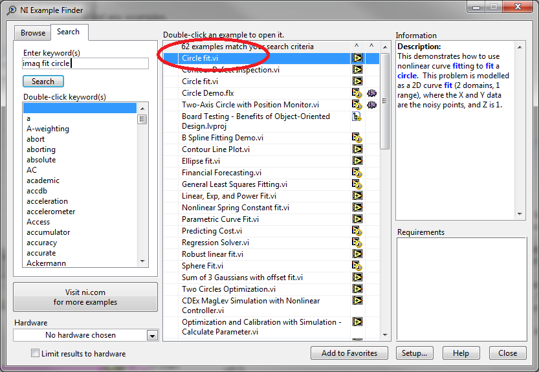Click the second sort arrow column header

pyautogui.click(x=371, y=46)
